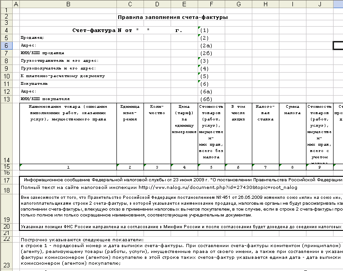Click column number '9' cell in row 15
The image size is (343, 271).
coord(320,167)
